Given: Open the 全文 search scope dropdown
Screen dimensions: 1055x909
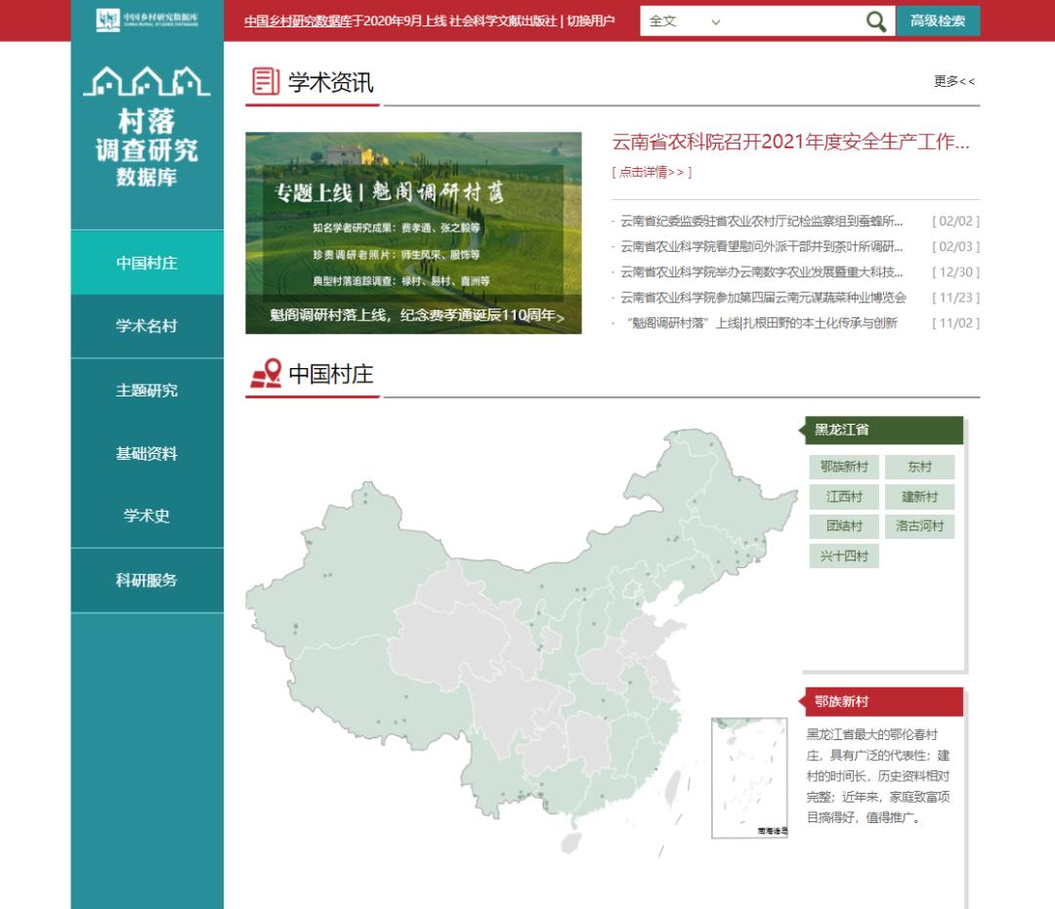Looking at the screenshot, I should point(684,21).
